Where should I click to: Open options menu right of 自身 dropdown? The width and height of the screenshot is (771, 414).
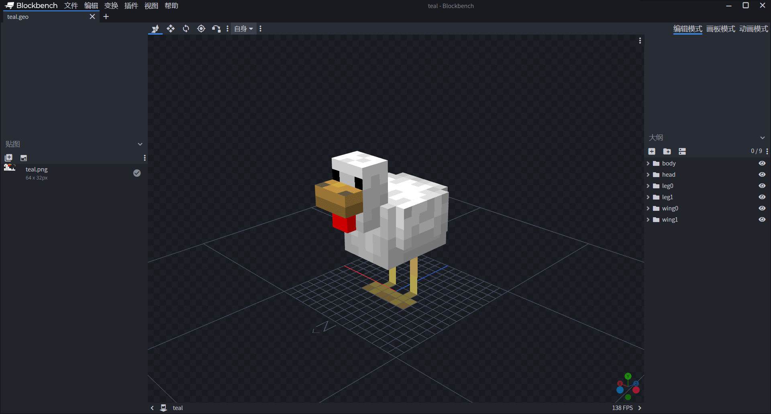click(x=261, y=29)
